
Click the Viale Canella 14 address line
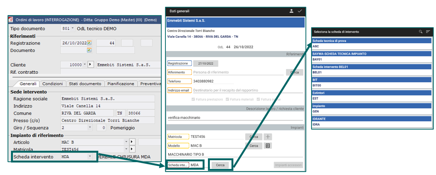coord(202,36)
